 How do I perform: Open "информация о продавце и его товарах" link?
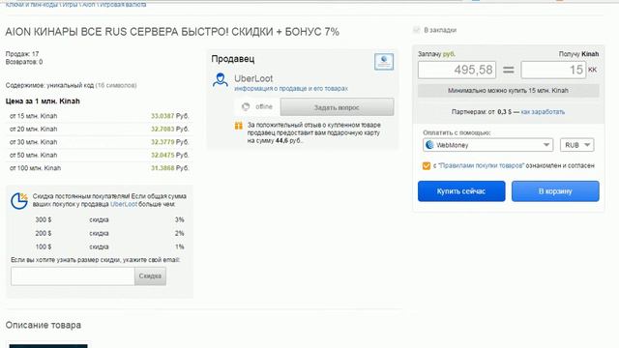pos(291,88)
